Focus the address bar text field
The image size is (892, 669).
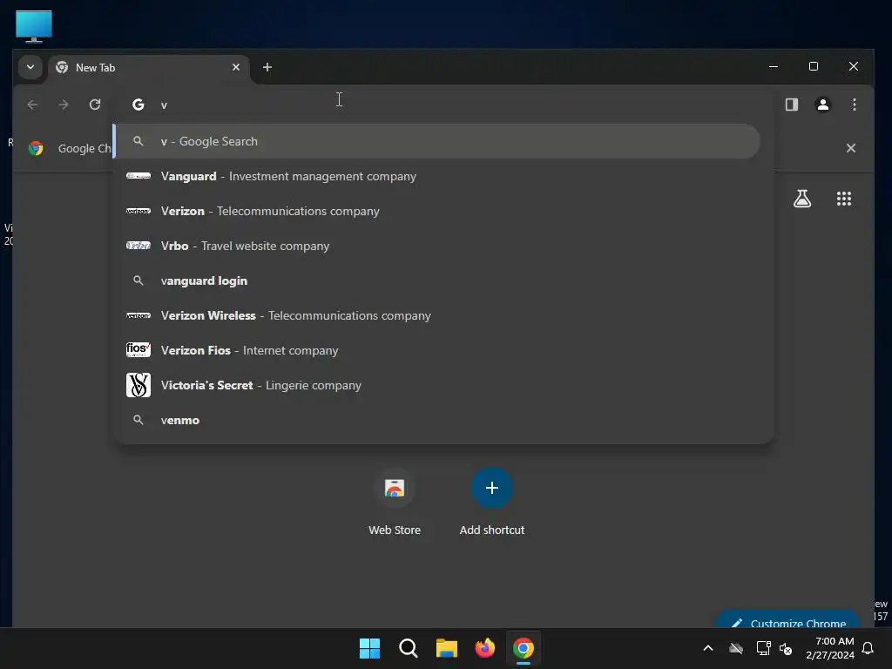click(x=443, y=105)
